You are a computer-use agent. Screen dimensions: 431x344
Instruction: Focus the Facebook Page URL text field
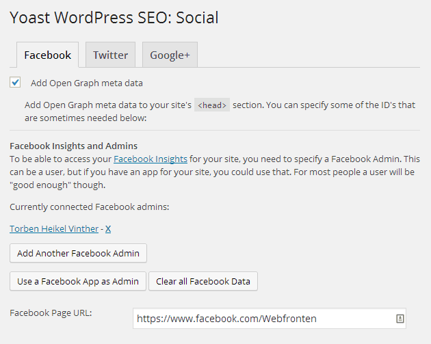tap(270, 319)
